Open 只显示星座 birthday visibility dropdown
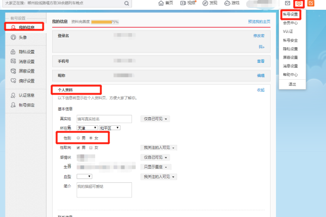Viewport: 326px width, 217px height. (x=156, y=167)
